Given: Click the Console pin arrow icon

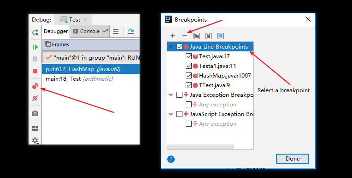Looking at the screenshot, I should coord(106,31).
